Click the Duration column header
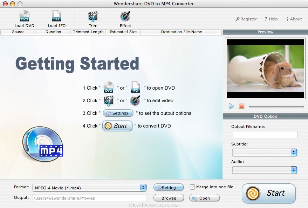Image resolution: width=308 pixels, height=208 pixels. pos(53,32)
